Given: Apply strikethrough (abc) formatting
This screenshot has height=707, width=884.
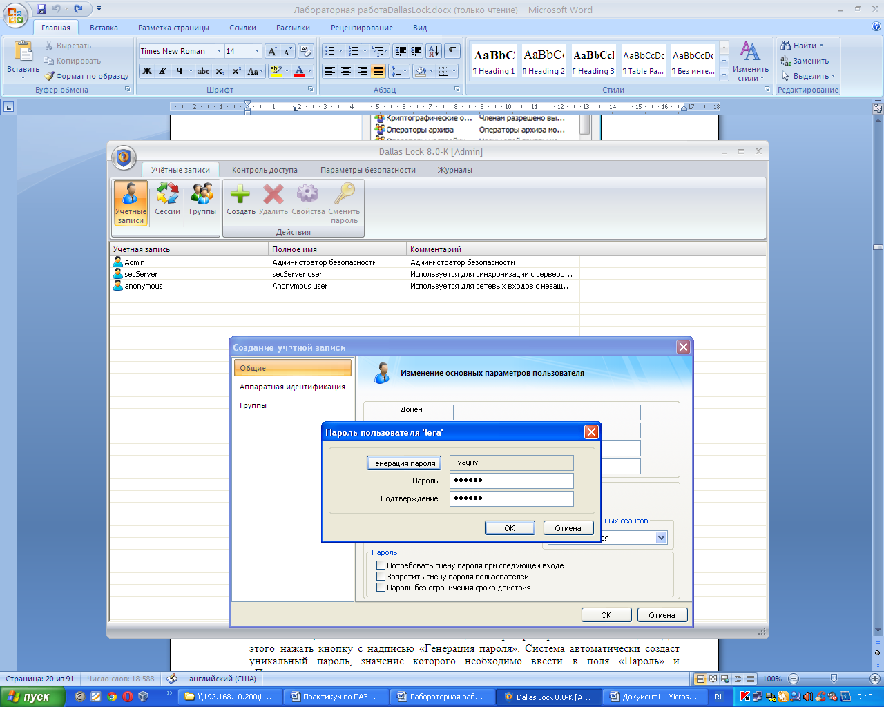Looking at the screenshot, I should [204, 71].
